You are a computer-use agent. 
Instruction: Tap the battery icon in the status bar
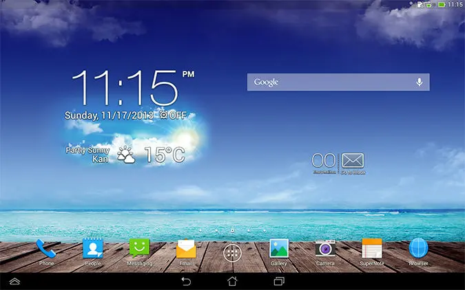point(442,4)
